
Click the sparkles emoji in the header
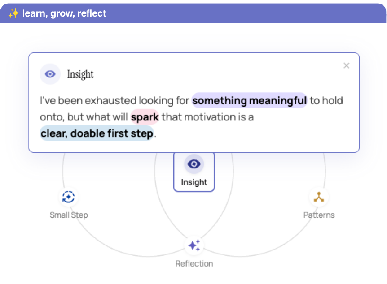coord(13,13)
